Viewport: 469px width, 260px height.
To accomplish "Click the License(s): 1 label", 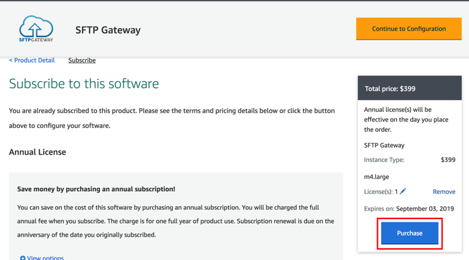I will tap(381, 192).
